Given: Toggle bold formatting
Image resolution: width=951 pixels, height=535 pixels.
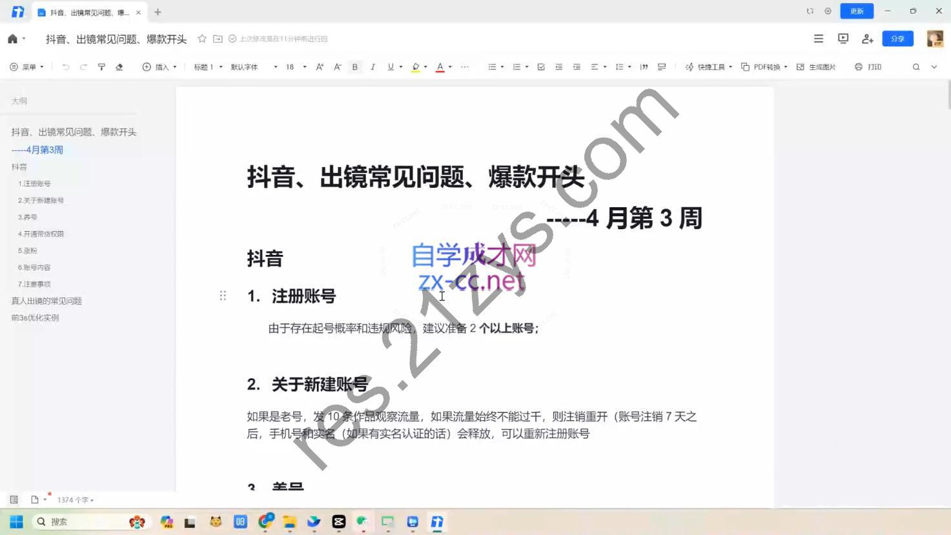Looking at the screenshot, I should coord(355,67).
